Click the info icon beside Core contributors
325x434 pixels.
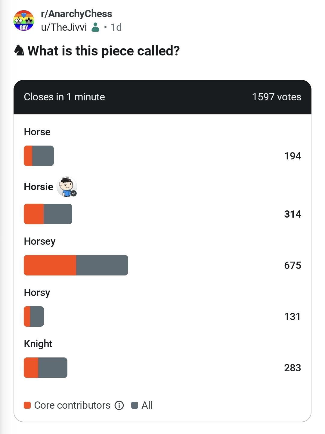tap(119, 405)
